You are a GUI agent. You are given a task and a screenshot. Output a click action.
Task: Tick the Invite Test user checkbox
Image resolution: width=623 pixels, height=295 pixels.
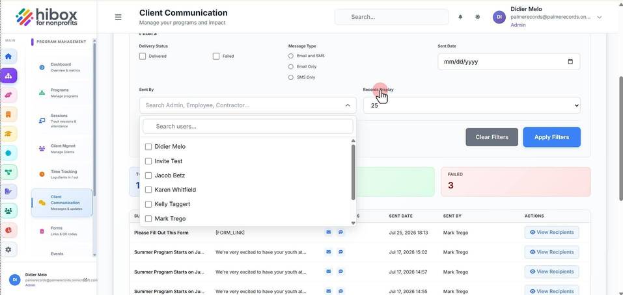click(148, 161)
